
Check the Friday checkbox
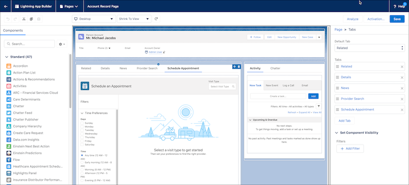coord(82,141)
